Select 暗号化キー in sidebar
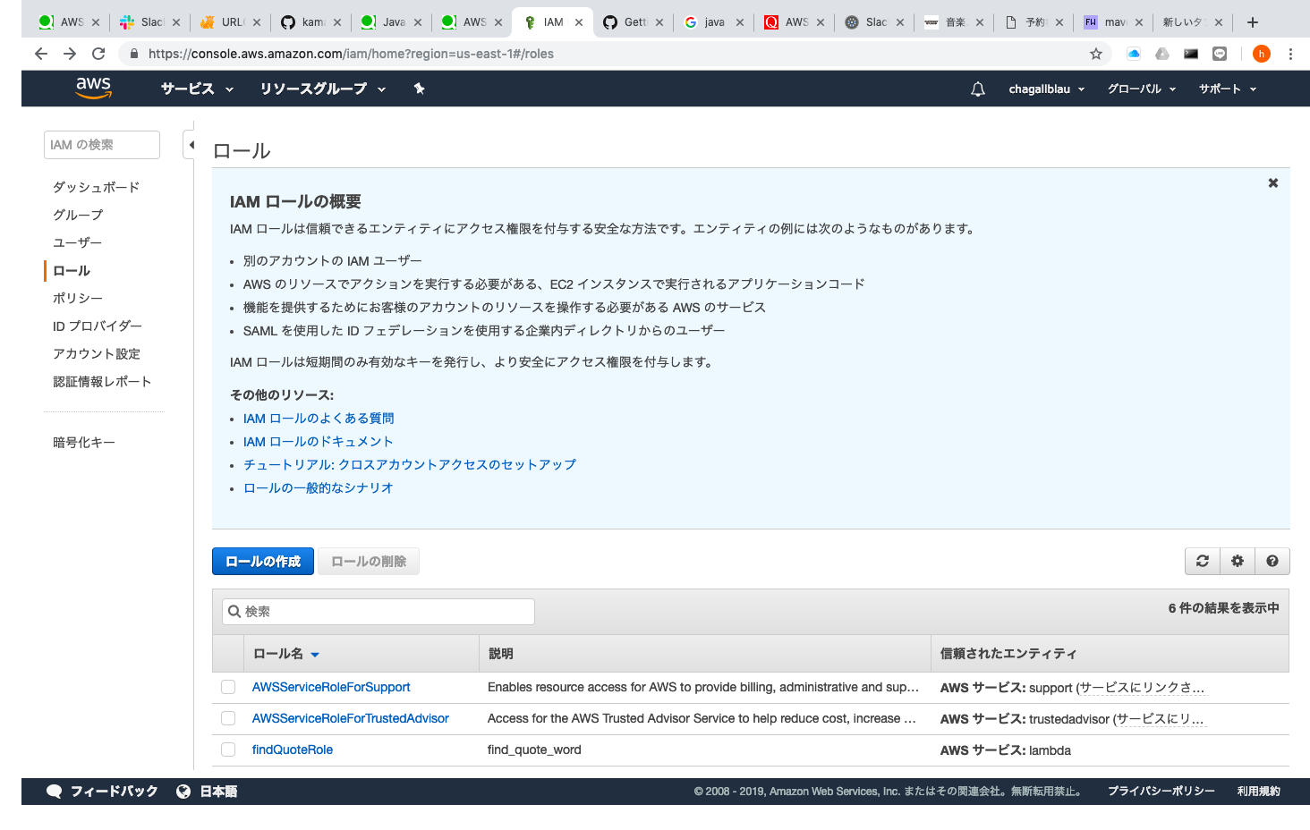The height and width of the screenshot is (830, 1310). [84, 442]
